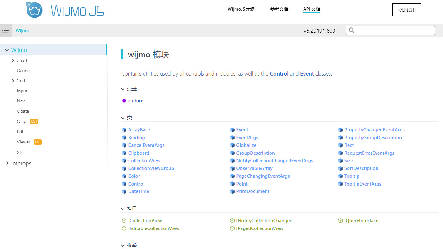Click the Wijmo JS logo icon

34,10
